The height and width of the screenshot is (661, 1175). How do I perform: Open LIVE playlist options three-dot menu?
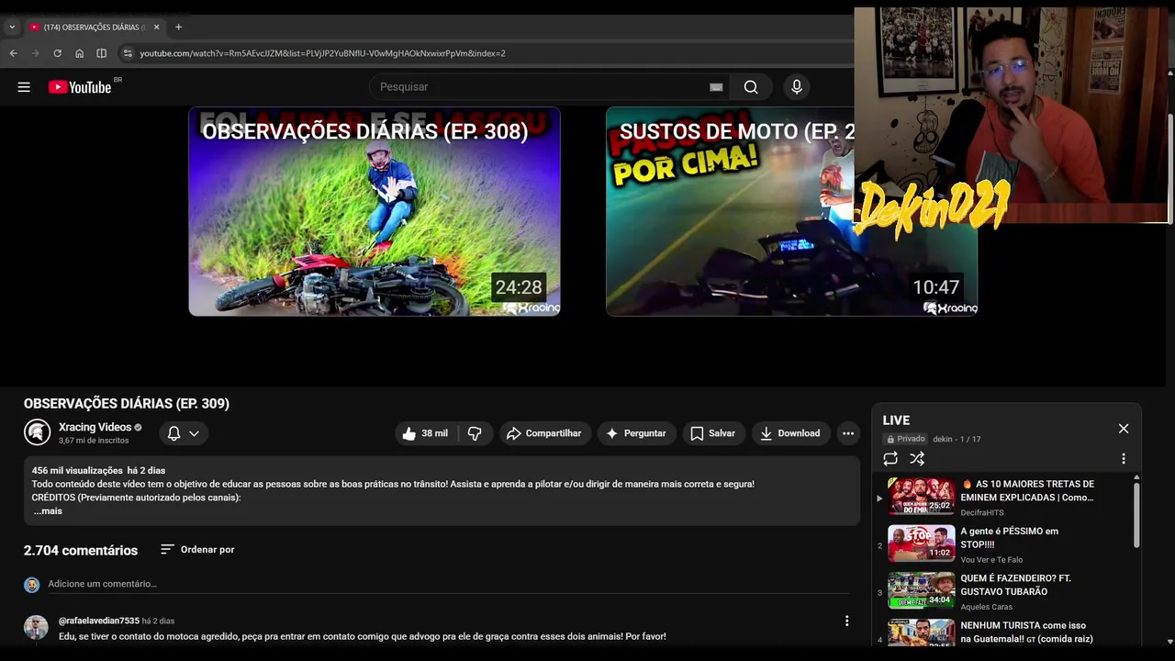click(x=1124, y=459)
